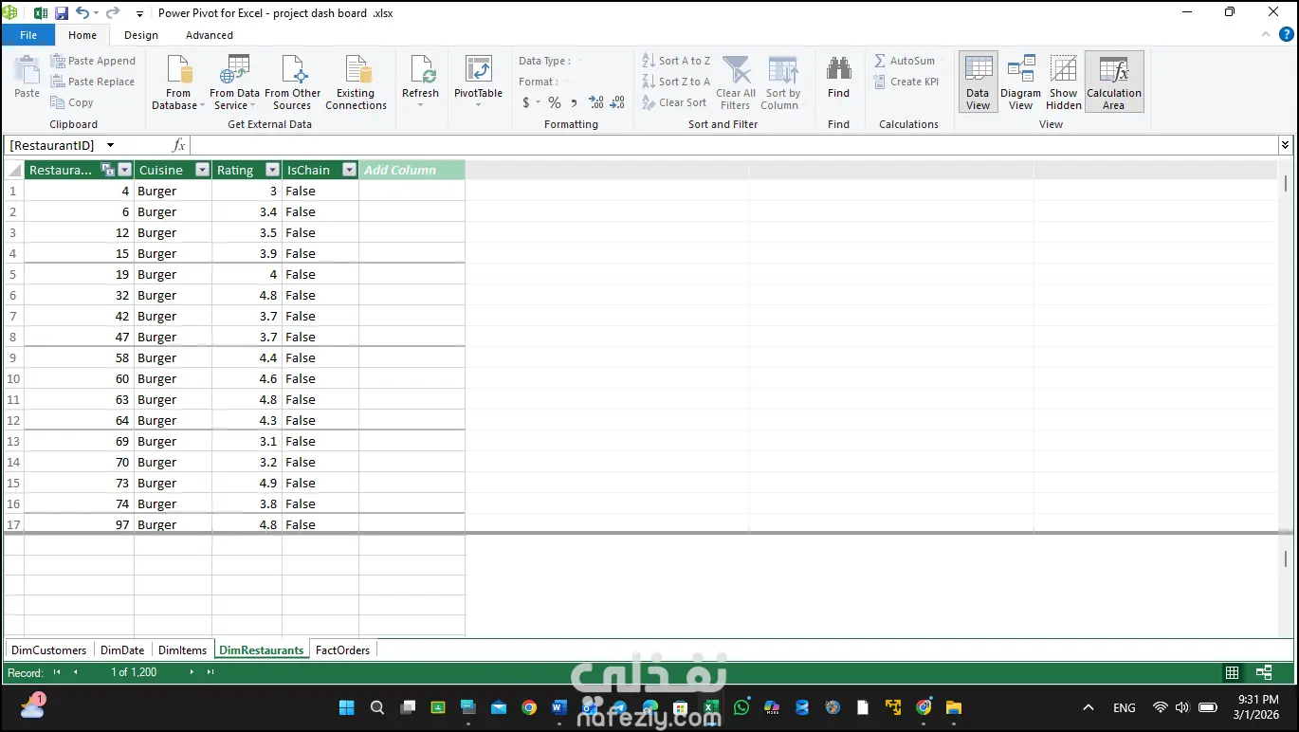Open the Windows Start menu
Viewport: 1299px width, 732px height.
346,707
